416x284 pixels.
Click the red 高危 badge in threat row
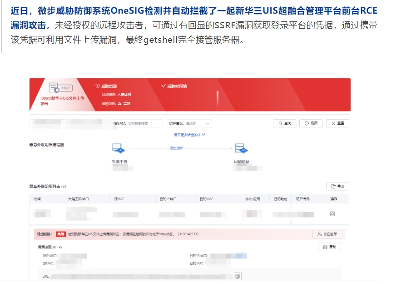[x=60, y=234]
